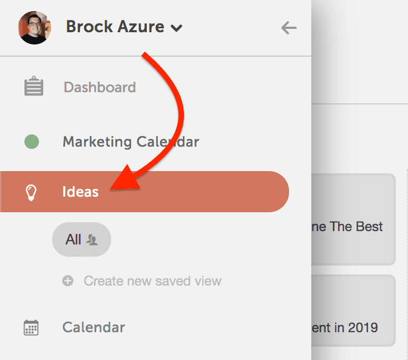Click the Calendar grid icon

tap(31, 327)
